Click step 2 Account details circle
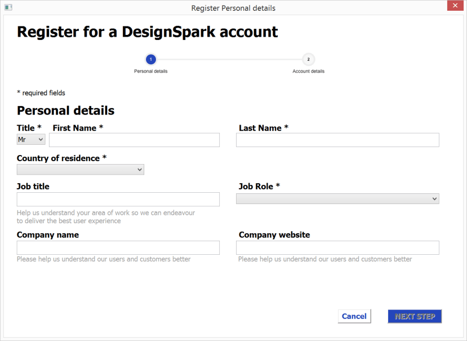Screen dimensions: 467x341 point(308,59)
